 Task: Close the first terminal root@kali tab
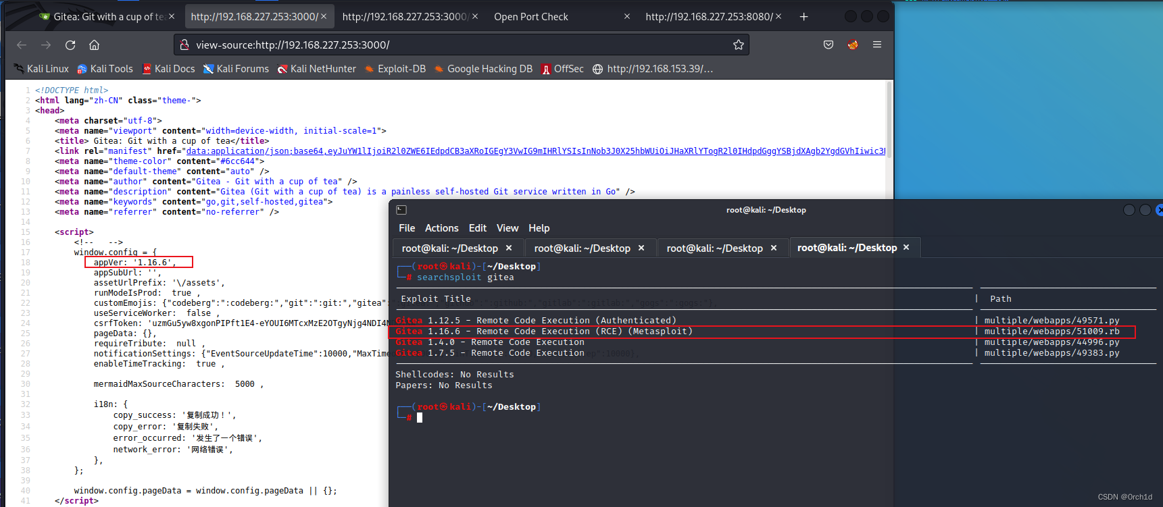[x=509, y=248]
